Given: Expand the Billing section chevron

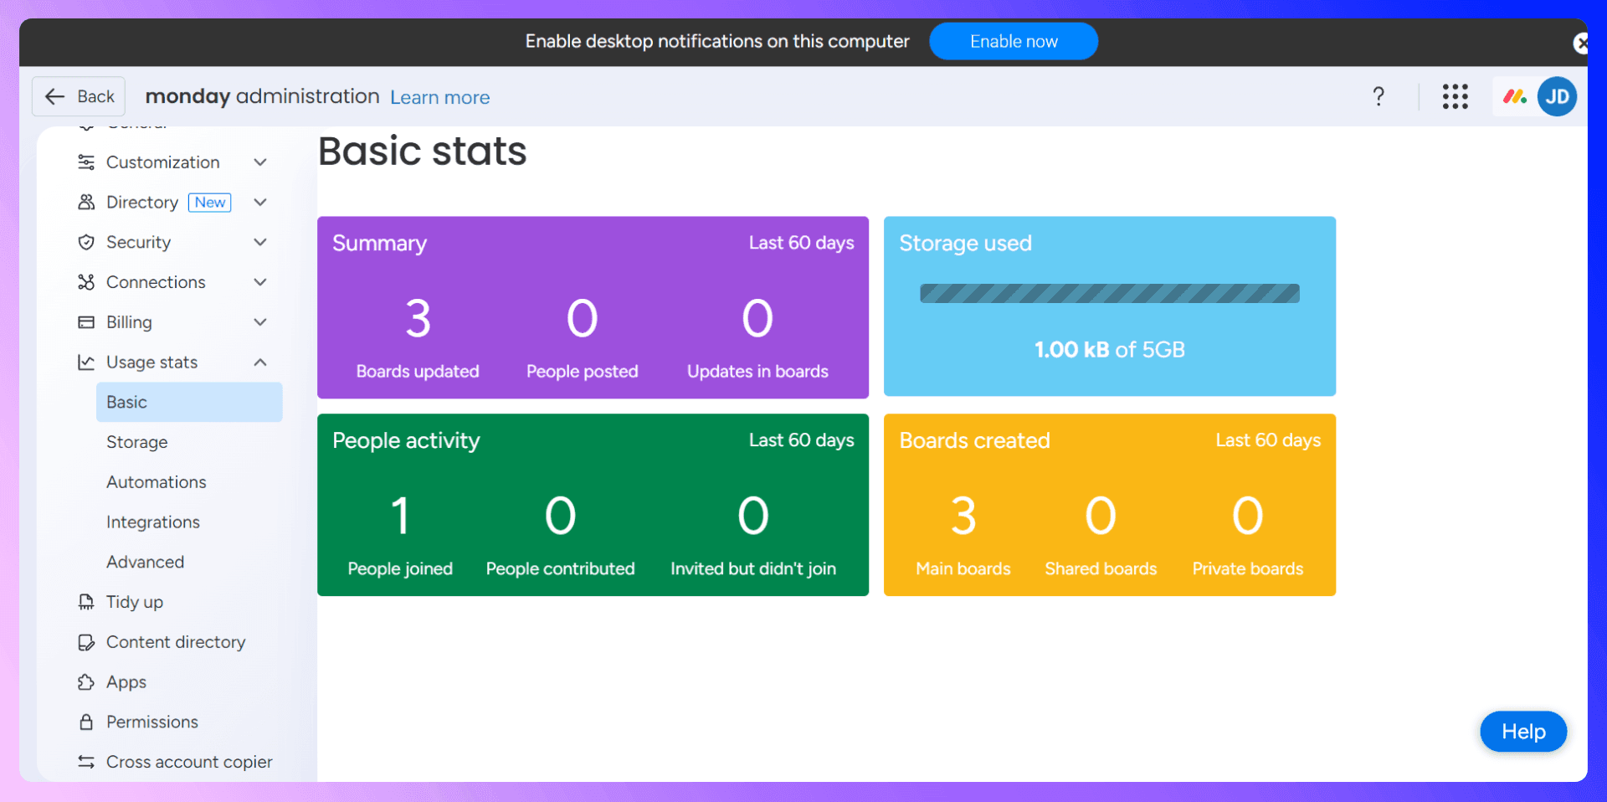Looking at the screenshot, I should pyautogui.click(x=260, y=322).
